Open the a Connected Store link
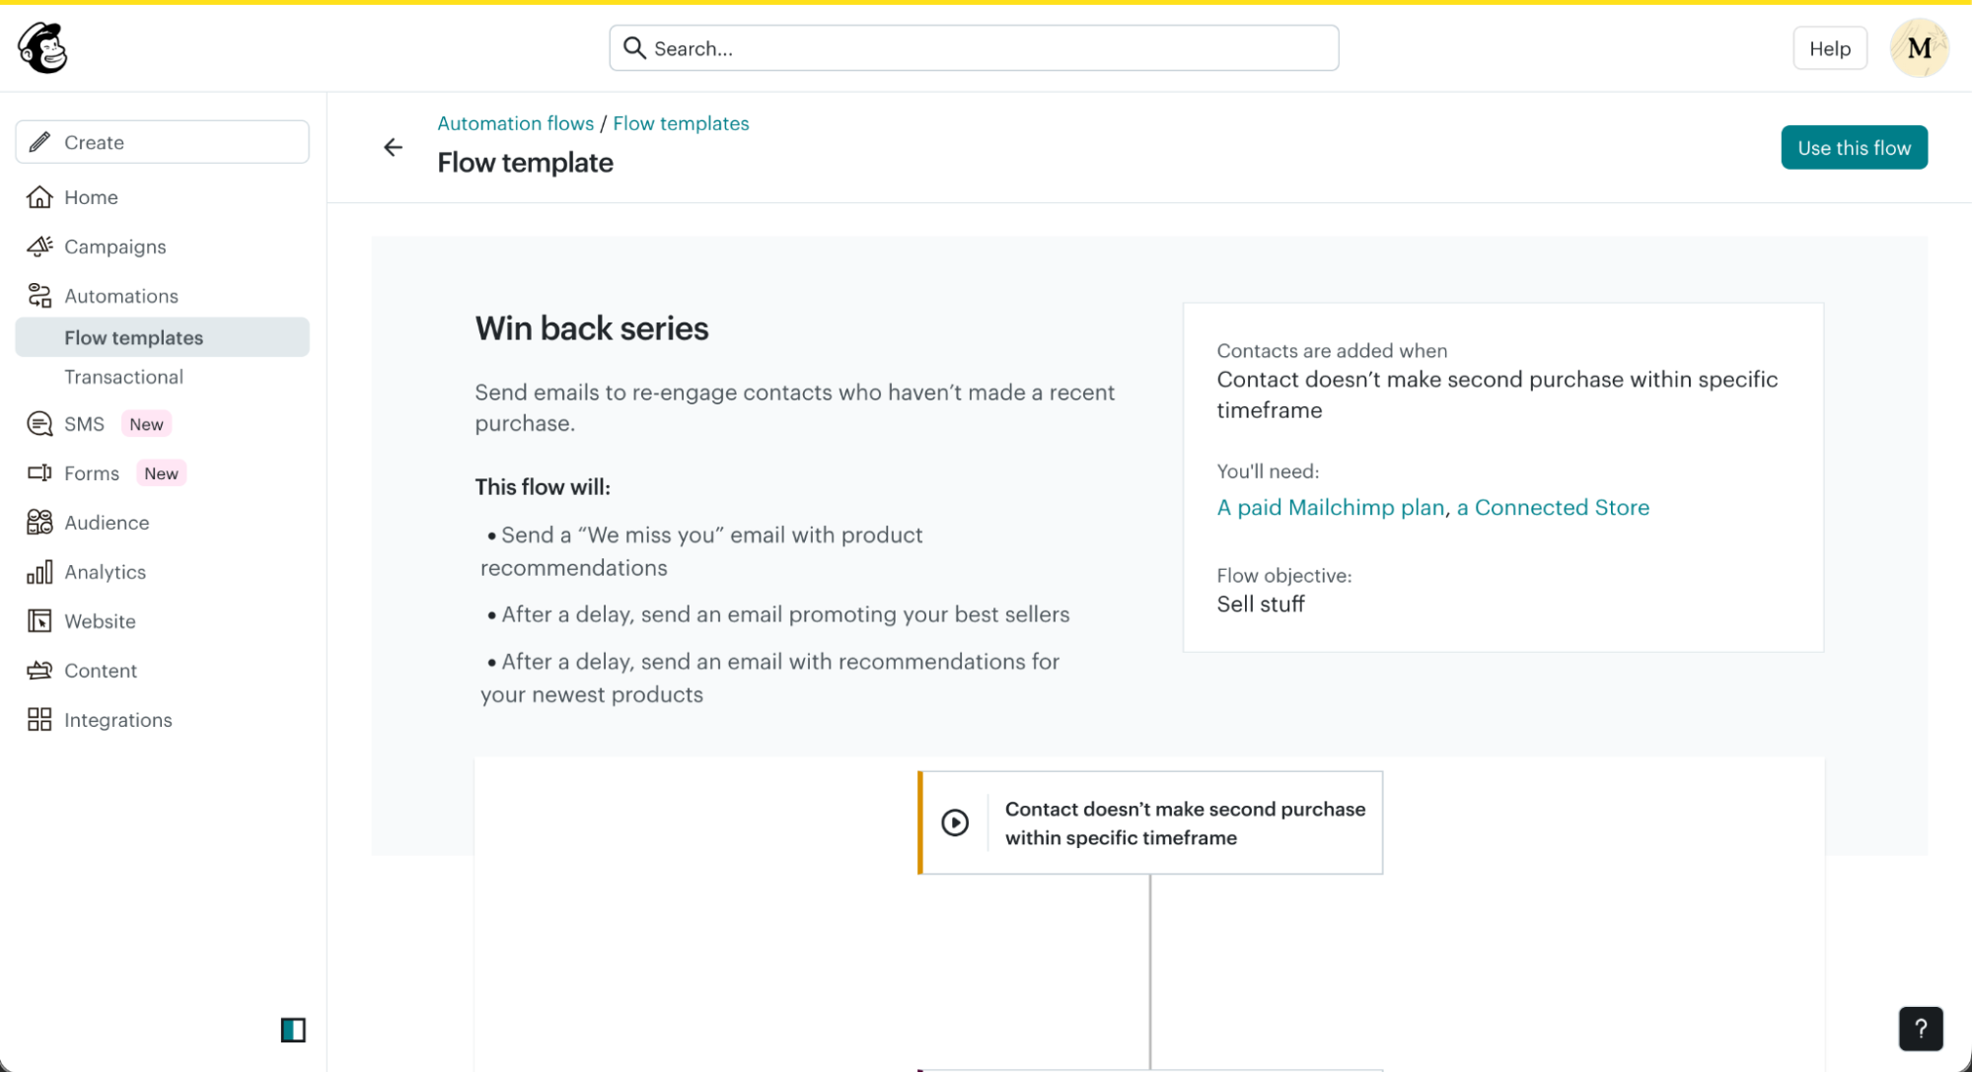This screenshot has height=1073, width=1972. pos(1552,507)
